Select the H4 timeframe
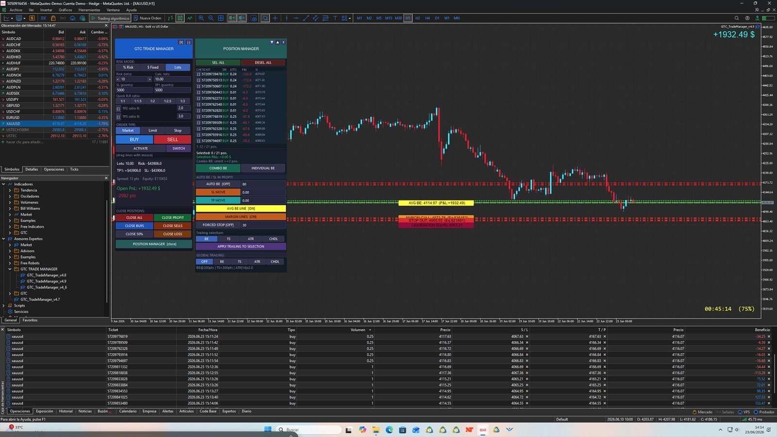The image size is (777, 437). pyautogui.click(x=427, y=18)
